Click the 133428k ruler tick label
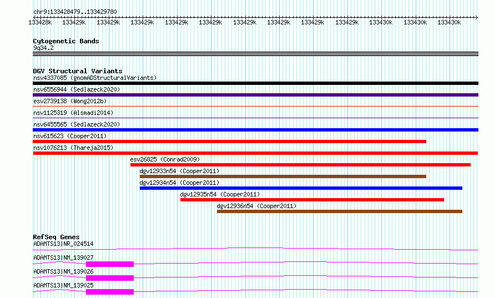Image resolution: width=494 pixels, height=298 pixels. coord(40,22)
